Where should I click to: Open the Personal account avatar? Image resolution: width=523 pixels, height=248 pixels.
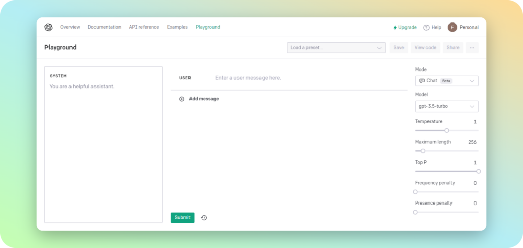[x=452, y=27]
